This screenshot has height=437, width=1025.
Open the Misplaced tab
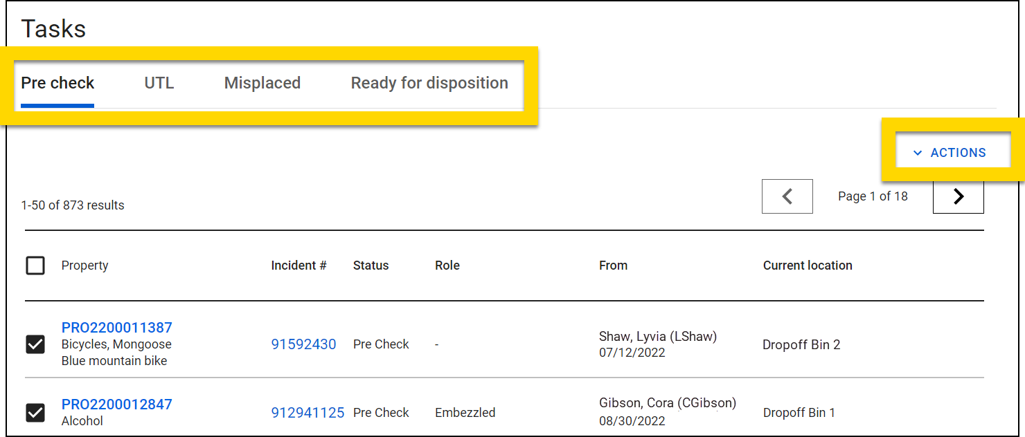262,84
